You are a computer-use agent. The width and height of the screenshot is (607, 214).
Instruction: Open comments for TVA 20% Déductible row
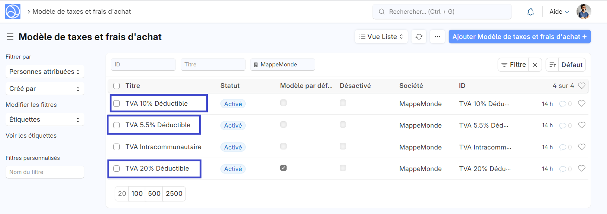click(x=565, y=169)
